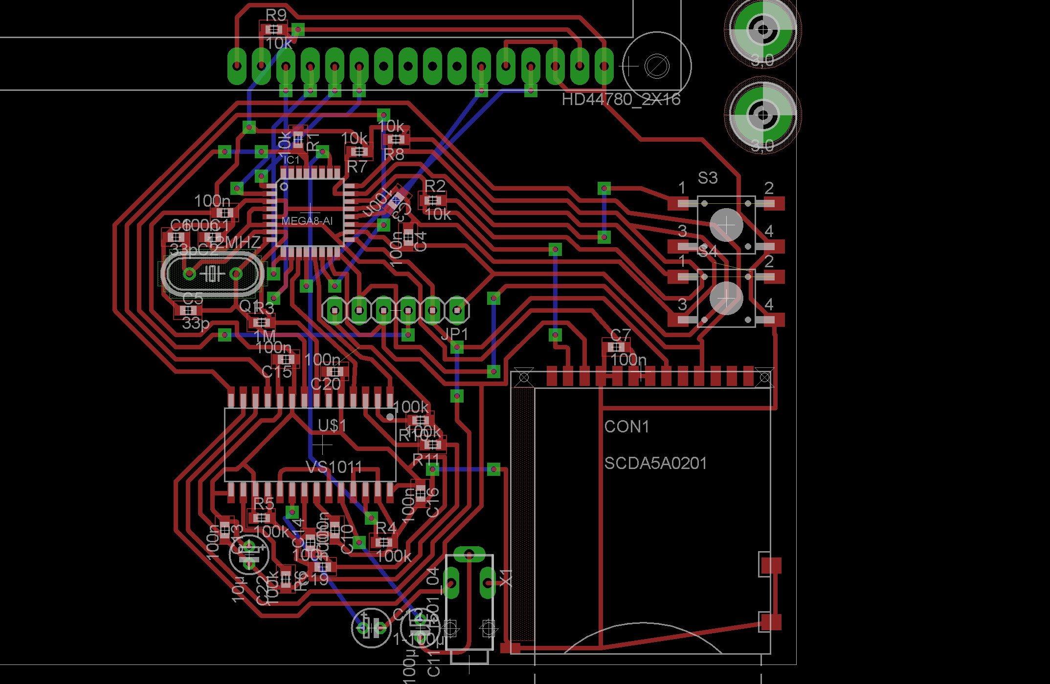This screenshot has width=1050, height=684.
Task: Select the X1 audio jack label
Action: pos(506,577)
